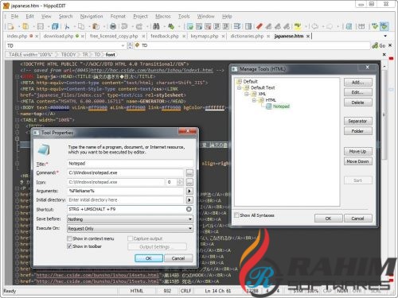Click Cancel in Tool Properties dialog

point(178,258)
